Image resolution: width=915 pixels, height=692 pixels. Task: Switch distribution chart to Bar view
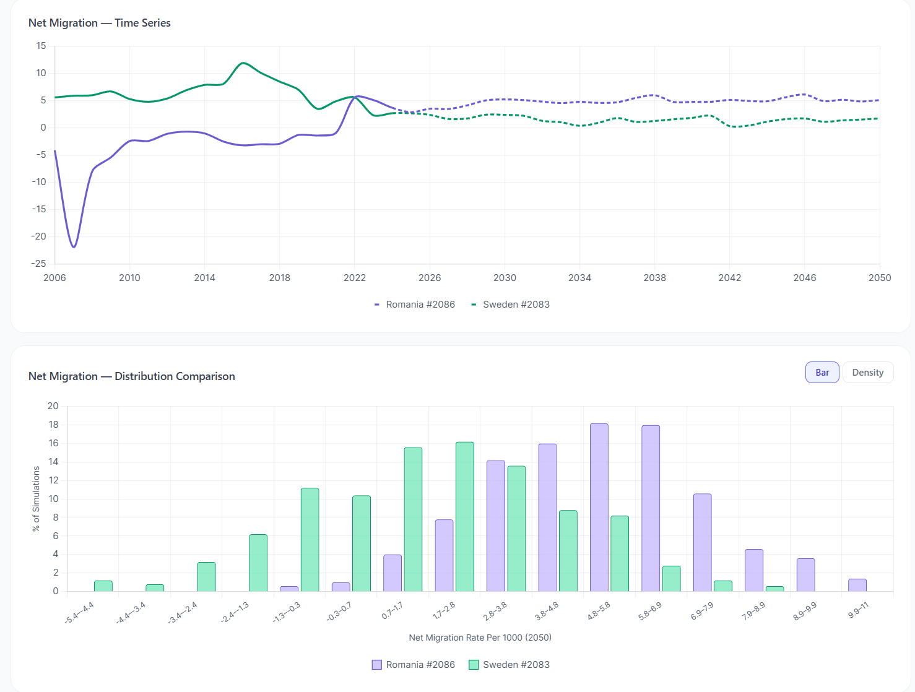coord(822,373)
